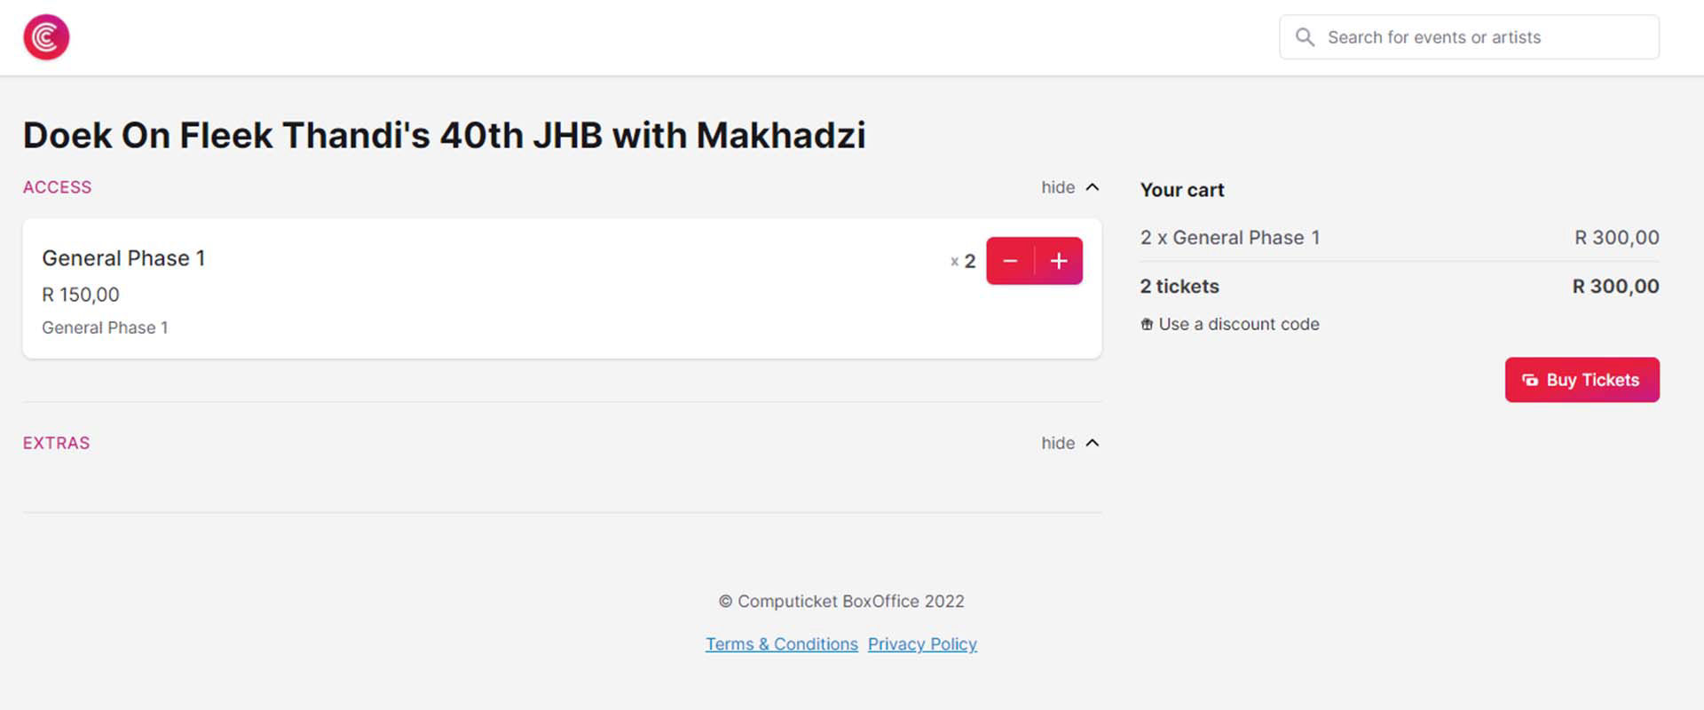Click the General Phase 1 ticket card title
1704x710 pixels.
[123, 258]
